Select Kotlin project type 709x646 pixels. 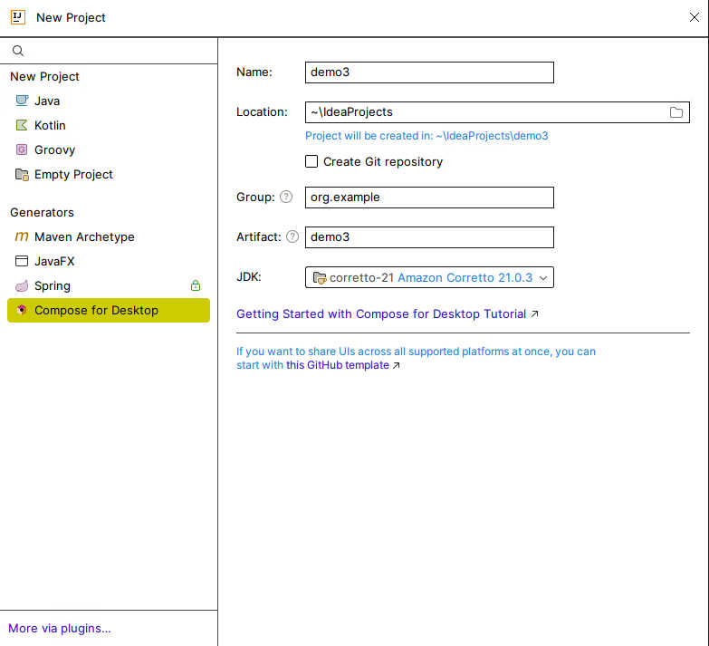[109, 125]
